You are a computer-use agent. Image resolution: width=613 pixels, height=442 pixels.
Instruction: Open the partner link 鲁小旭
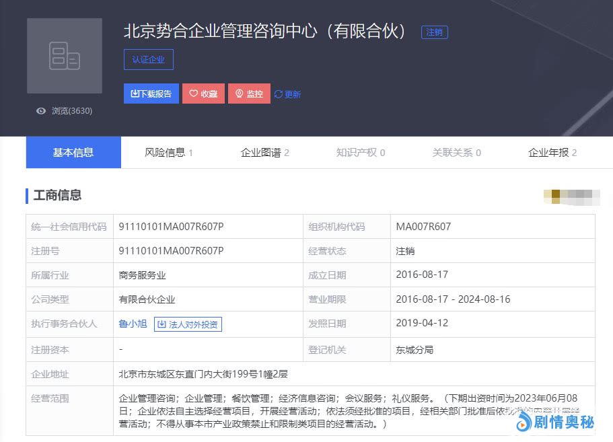click(133, 324)
